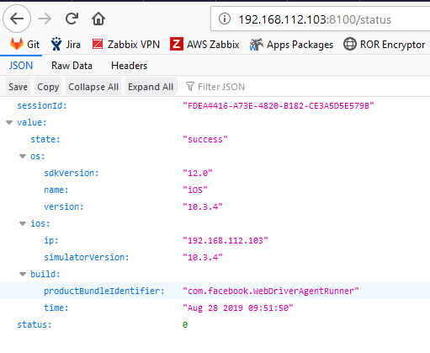Image resolution: width=430 pixels, height=353 pixels.
Task: Select the time key
Action: point(56,308)
